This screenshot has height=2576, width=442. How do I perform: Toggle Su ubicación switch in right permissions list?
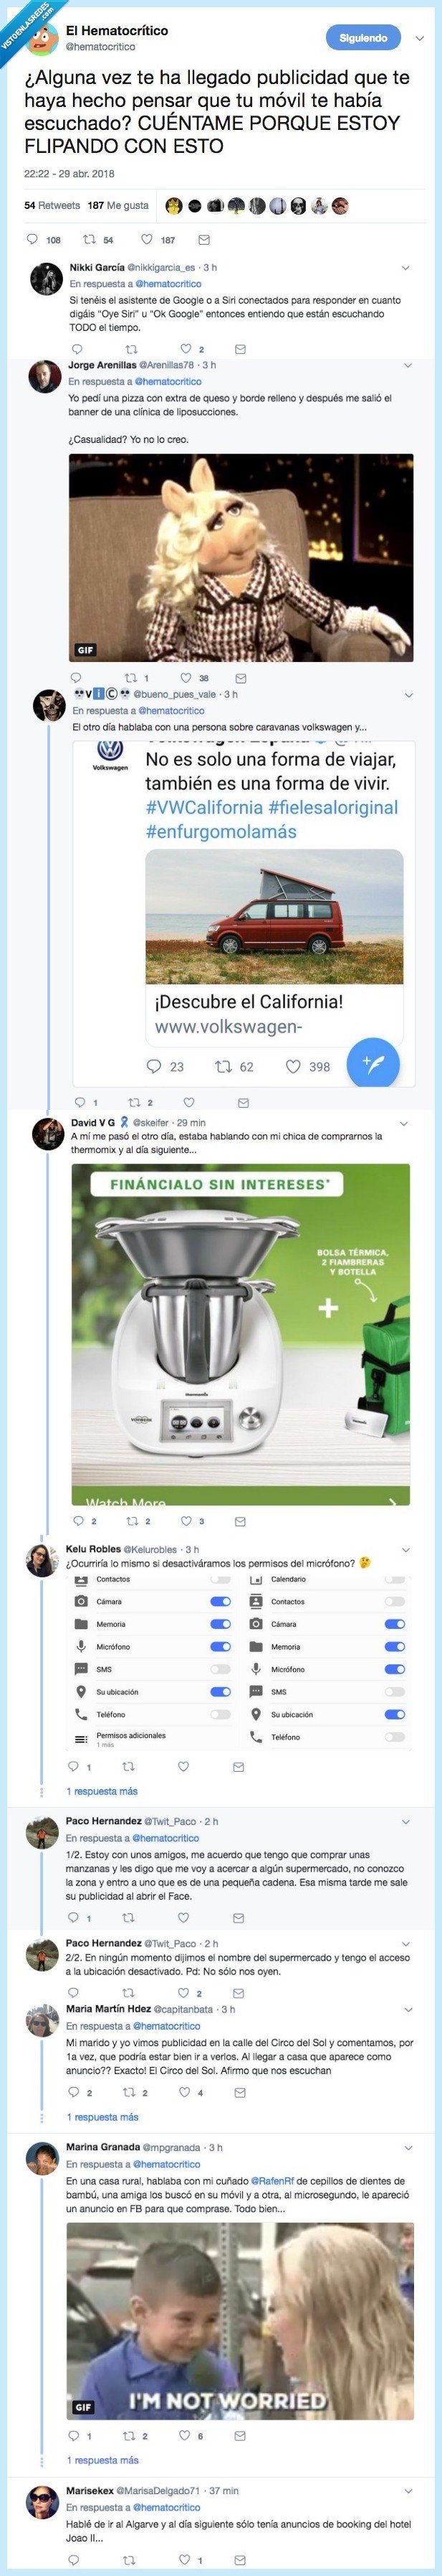pos(395,1714)
